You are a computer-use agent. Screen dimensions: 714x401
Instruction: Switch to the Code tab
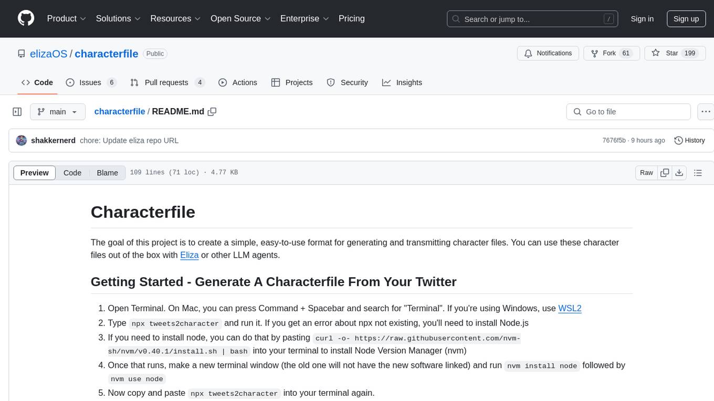[x=37, y=82]
